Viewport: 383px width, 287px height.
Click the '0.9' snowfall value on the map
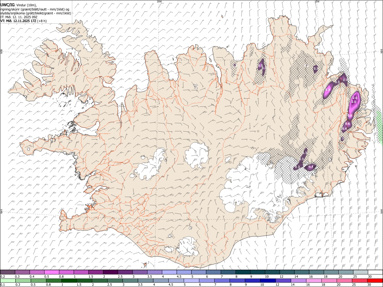[x=328, y=90]
